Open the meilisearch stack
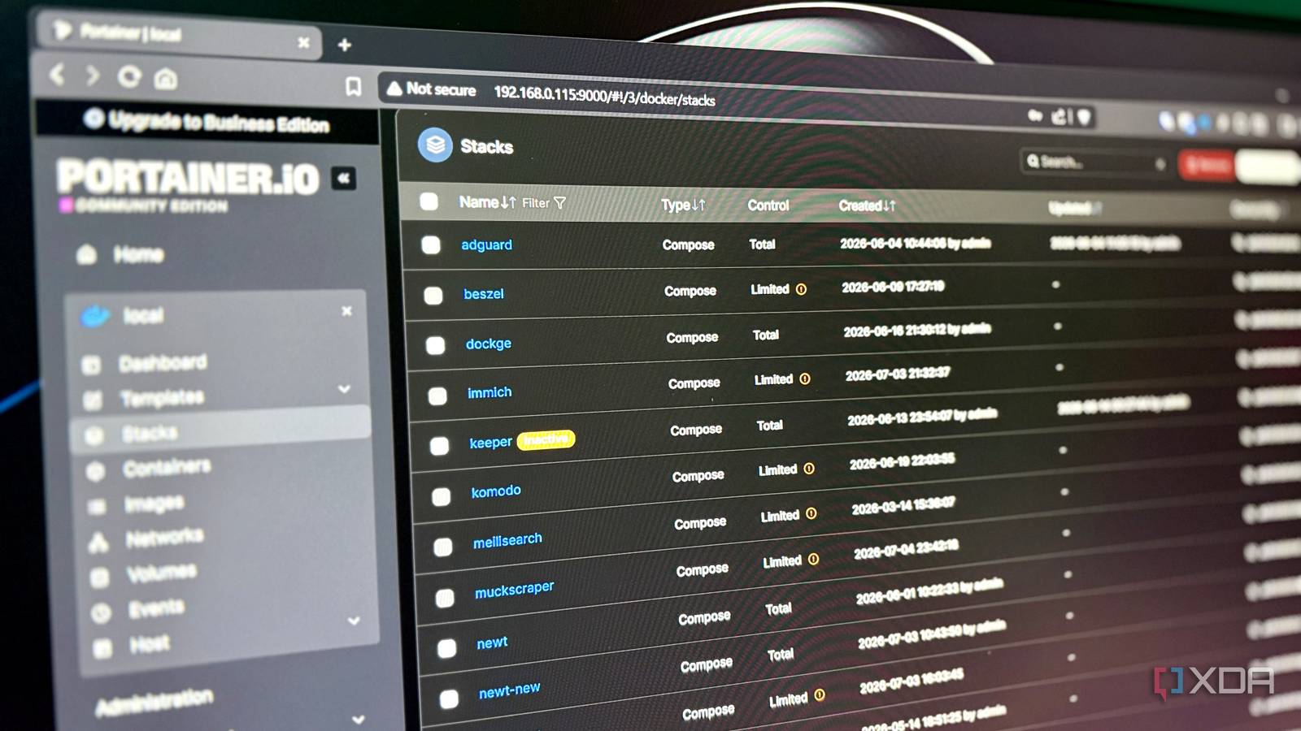The image size is (1301, 731). 507,540
